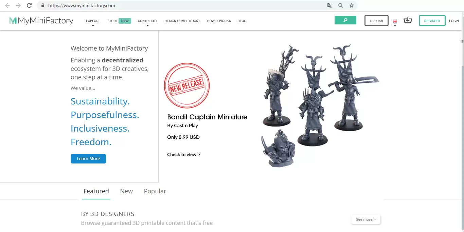Click the Register button
Viewport: 464px width, 232px height.
[x=432, y=21]
